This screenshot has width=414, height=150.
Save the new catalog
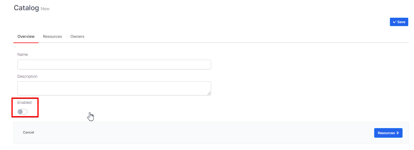(x=399, y=22)
